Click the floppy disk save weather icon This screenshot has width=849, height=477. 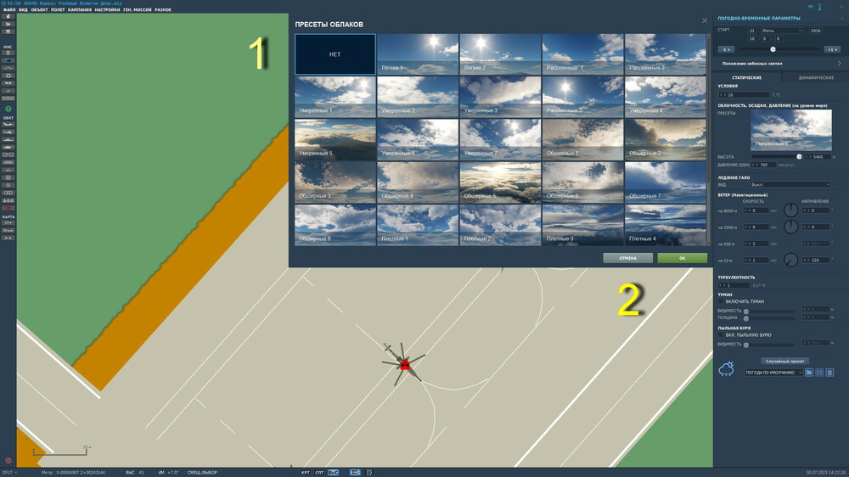[819, 373]
